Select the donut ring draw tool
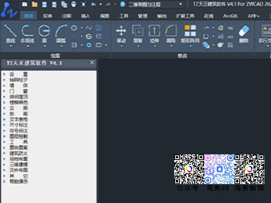271x203 pixels. pos(89,45)
